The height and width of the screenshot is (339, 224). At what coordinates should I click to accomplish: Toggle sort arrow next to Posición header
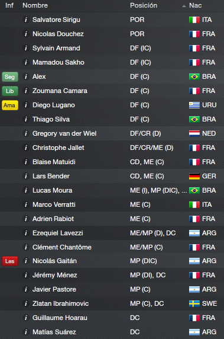(184, 6)
